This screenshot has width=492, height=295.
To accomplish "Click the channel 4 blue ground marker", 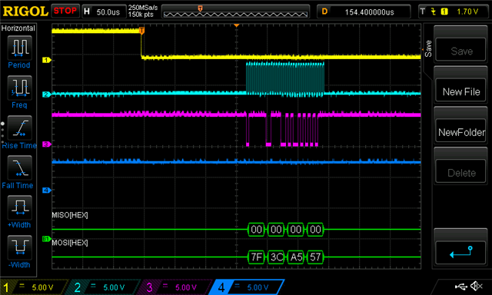I will pyautogui.click(x=46, y=191).
